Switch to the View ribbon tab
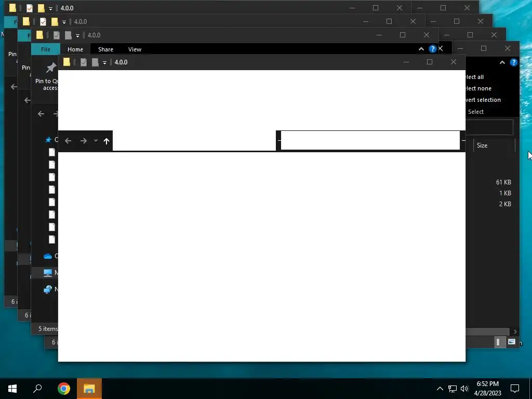532x399 pixels. coord(135,49)
